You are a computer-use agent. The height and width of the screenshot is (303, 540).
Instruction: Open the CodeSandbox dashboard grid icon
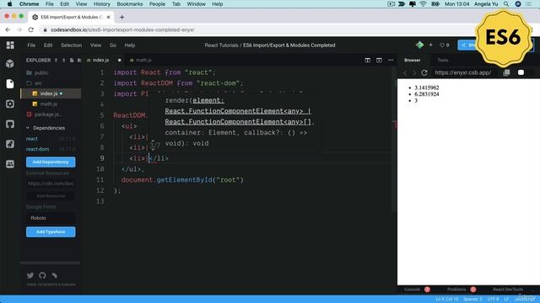click(x=10, y=45)
